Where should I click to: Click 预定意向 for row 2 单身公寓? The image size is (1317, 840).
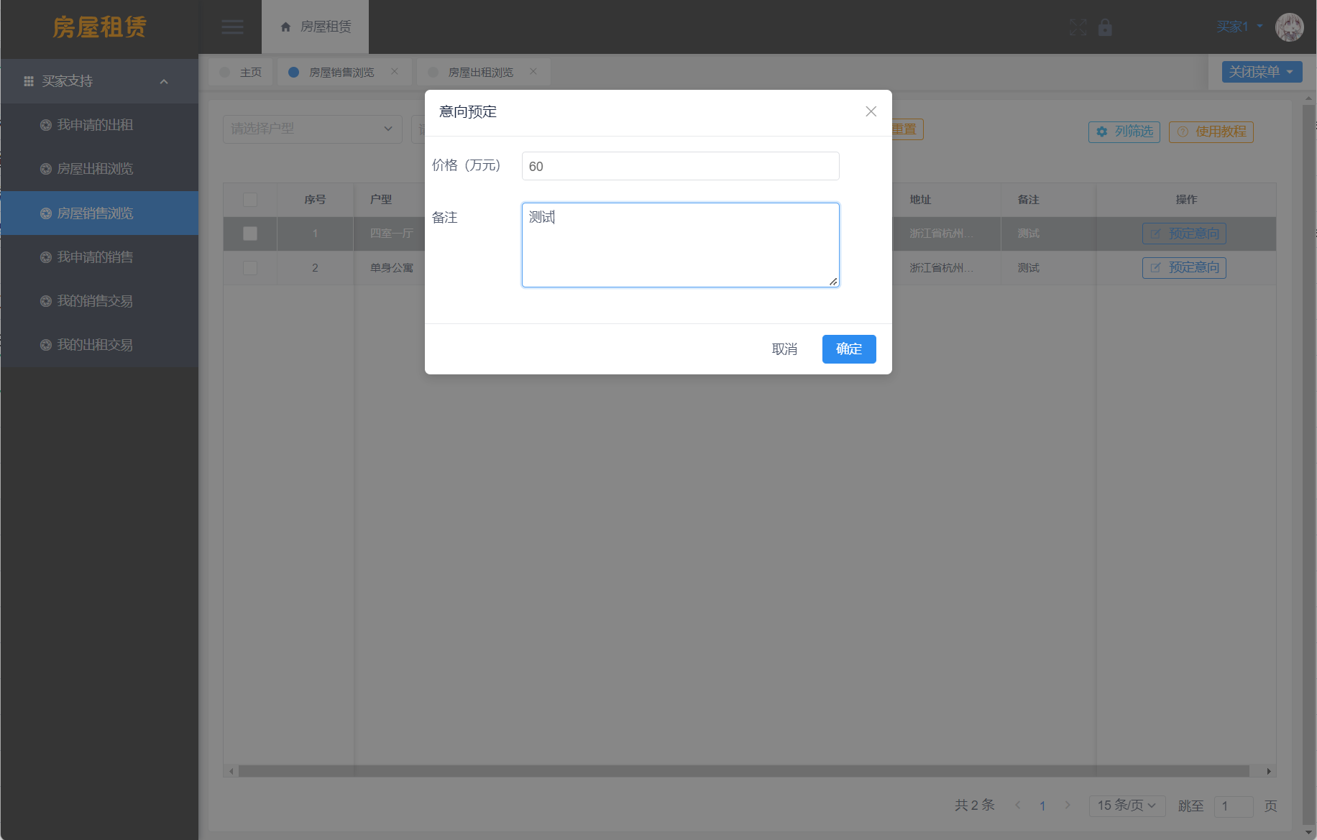click(1184, 268)
